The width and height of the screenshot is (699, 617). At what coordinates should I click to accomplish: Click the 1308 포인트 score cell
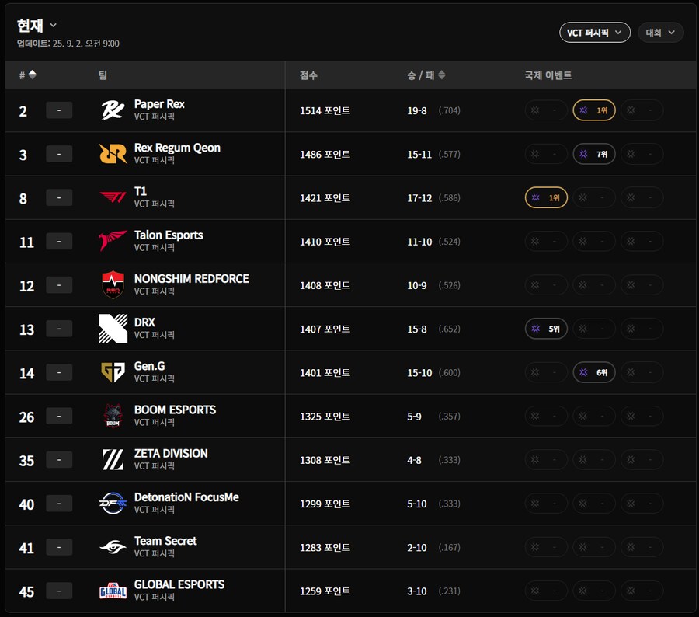click(x=325, y=460)
